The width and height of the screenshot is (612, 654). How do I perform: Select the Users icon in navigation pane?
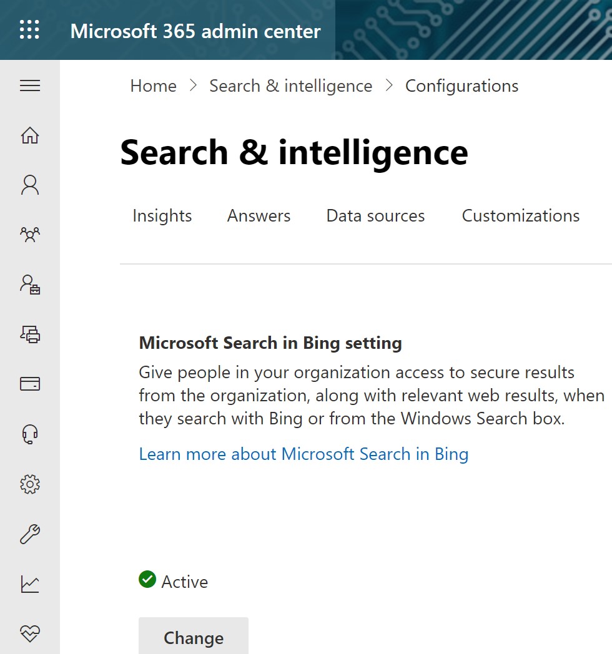tap(29, 185)
